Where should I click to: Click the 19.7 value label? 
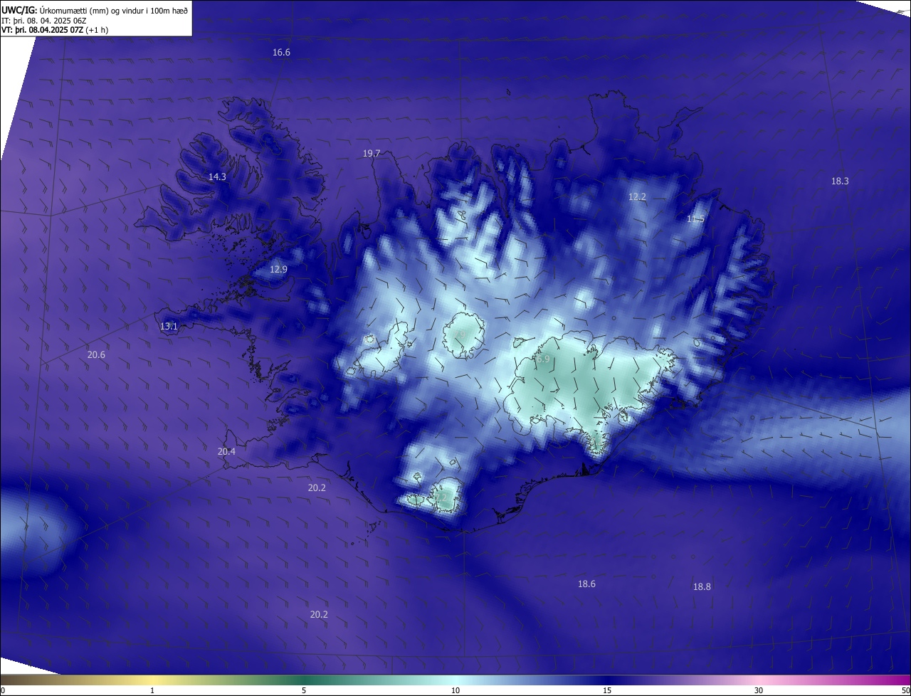pos(372,154)
